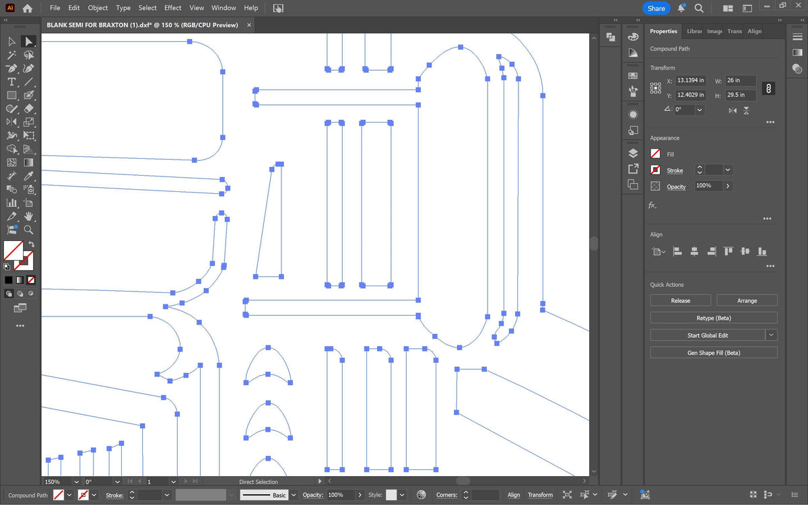
Task: Select the Line Segment tool
Action: coord(28,81)
